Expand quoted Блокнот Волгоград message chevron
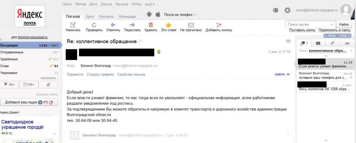Screen dimensions: 356x143 point(288,133)
